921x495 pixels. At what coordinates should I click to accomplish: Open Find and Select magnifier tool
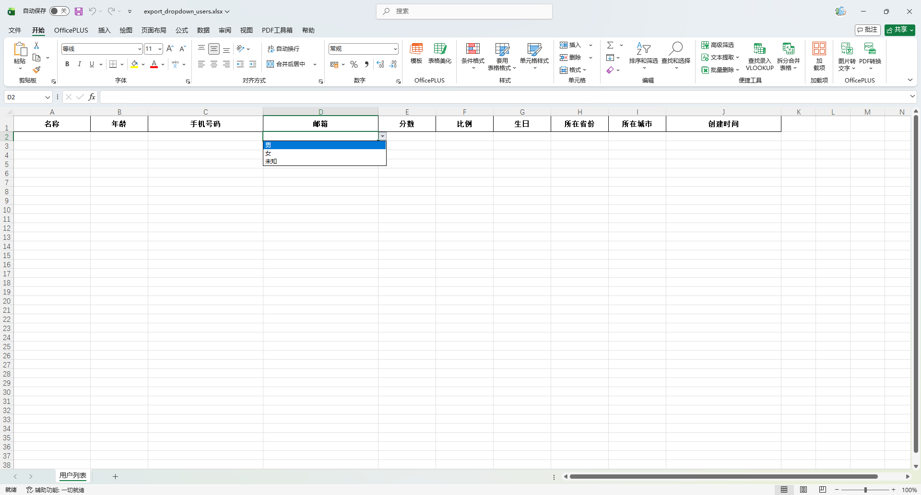tap(675, 49)
